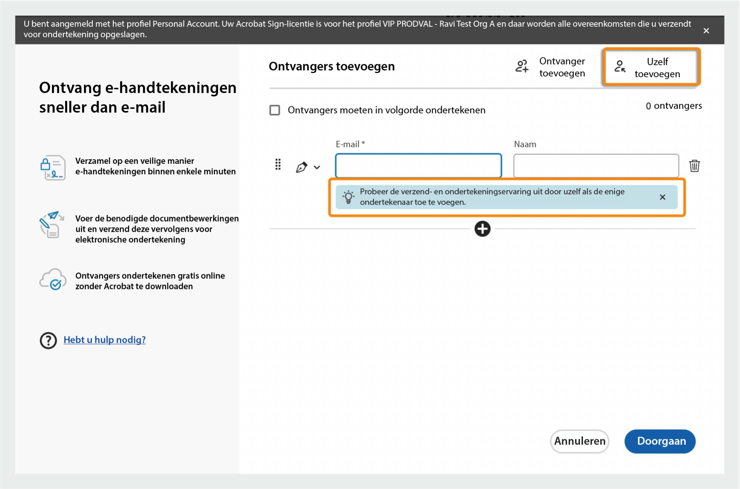The width and height of the screenshot is (740, 489).
Task: Dismiss the blue tip message
Action: pyautogui.click(x=662, y=197)
